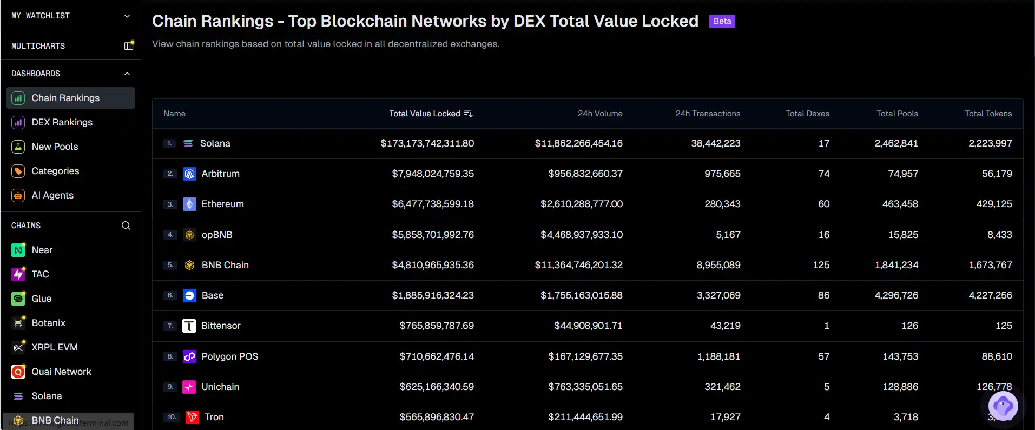Open DEX Rankings dashboard
Viewport: 1035px width, 430px height.
click(62, 122)
